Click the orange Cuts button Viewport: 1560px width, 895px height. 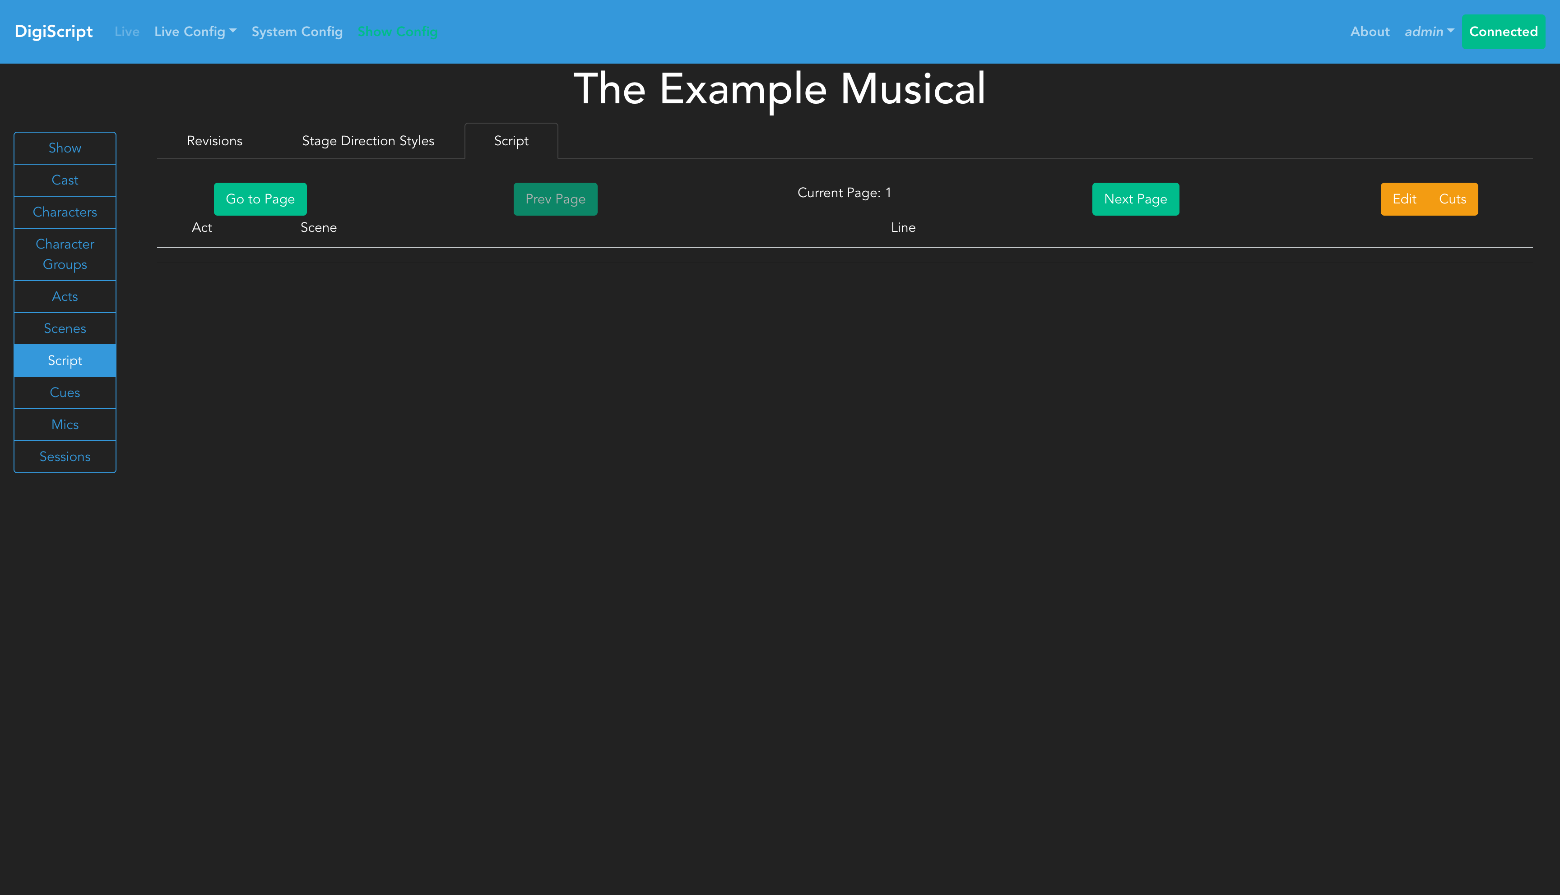[1452, 198]
